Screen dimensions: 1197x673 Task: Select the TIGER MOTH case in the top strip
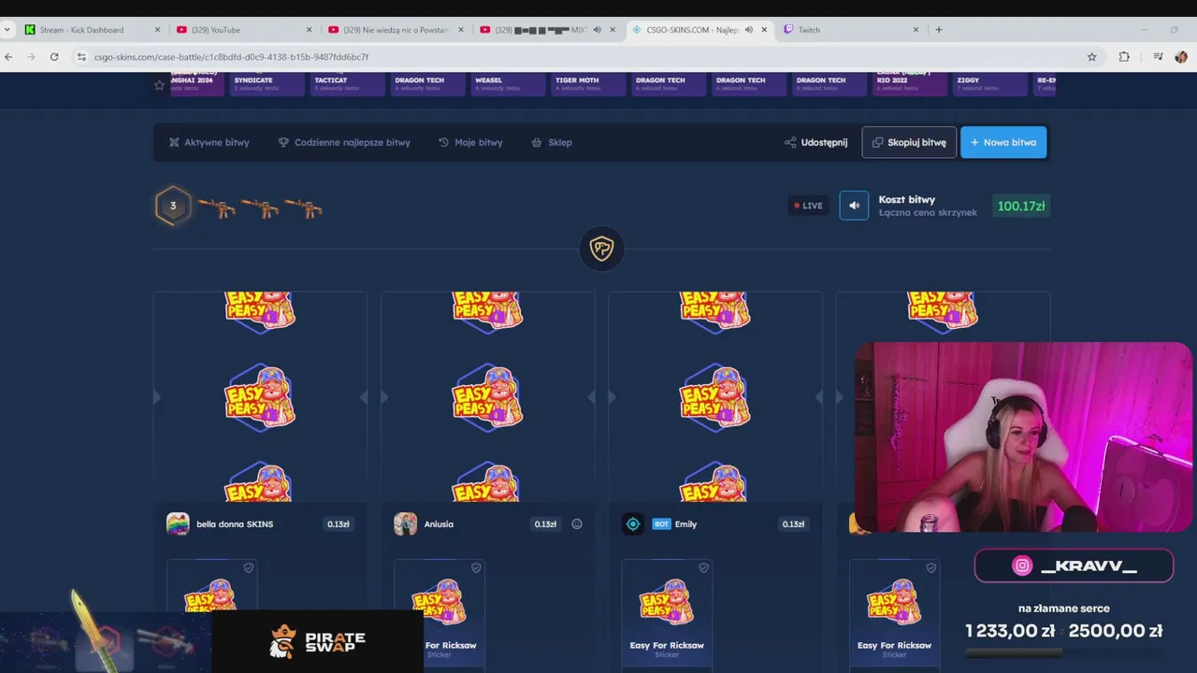point(588,83)
